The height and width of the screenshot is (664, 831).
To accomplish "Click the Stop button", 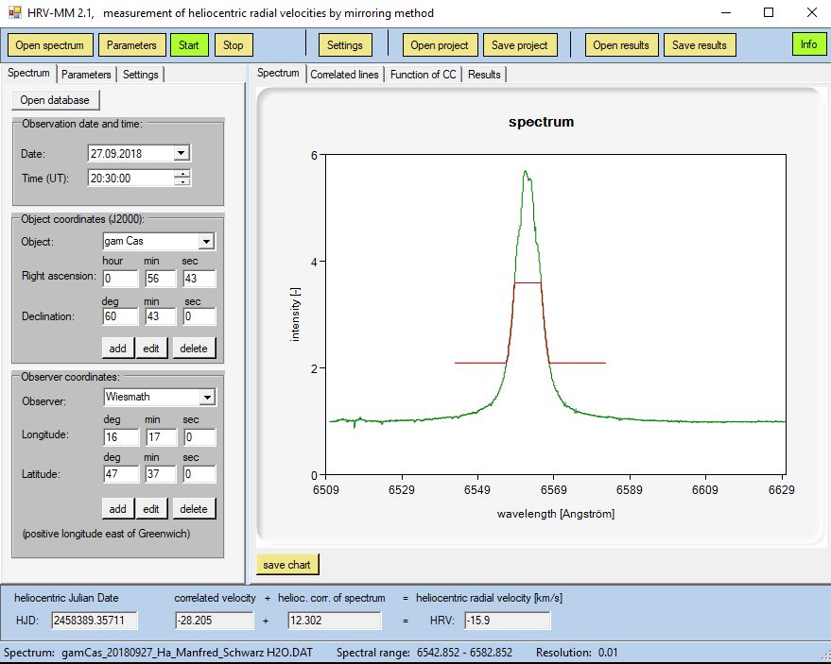I will [x=234, y=45].
